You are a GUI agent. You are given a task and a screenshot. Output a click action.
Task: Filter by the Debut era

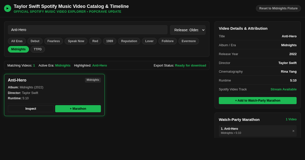click(x=35, y=41)
